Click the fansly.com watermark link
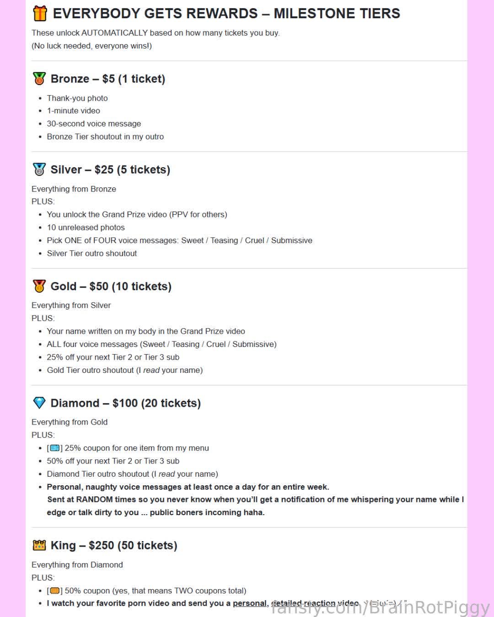 click(381, 607)
